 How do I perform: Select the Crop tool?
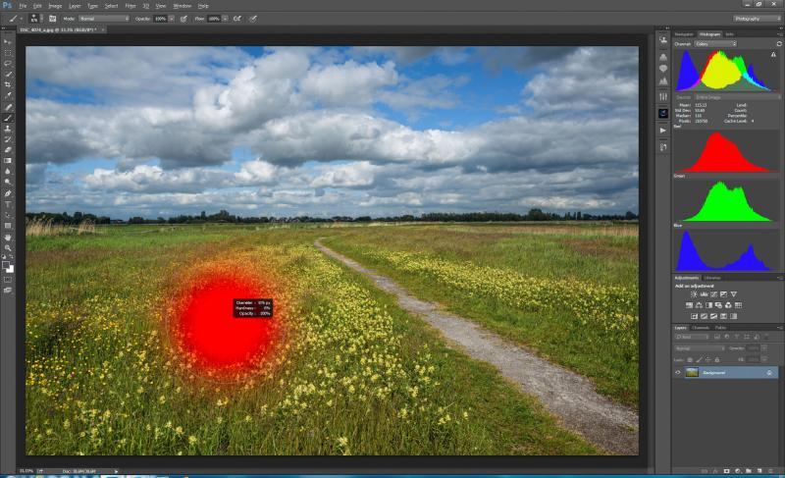coord(8,84)
